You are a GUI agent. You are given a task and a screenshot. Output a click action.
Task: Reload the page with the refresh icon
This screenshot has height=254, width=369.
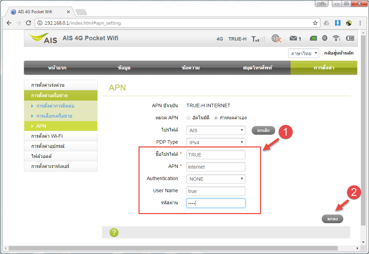(x=28, y=23)
